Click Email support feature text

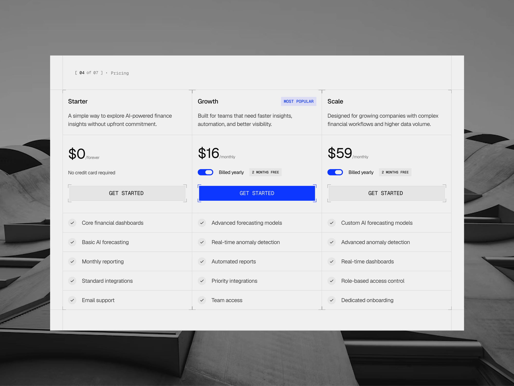coord(98,300)
